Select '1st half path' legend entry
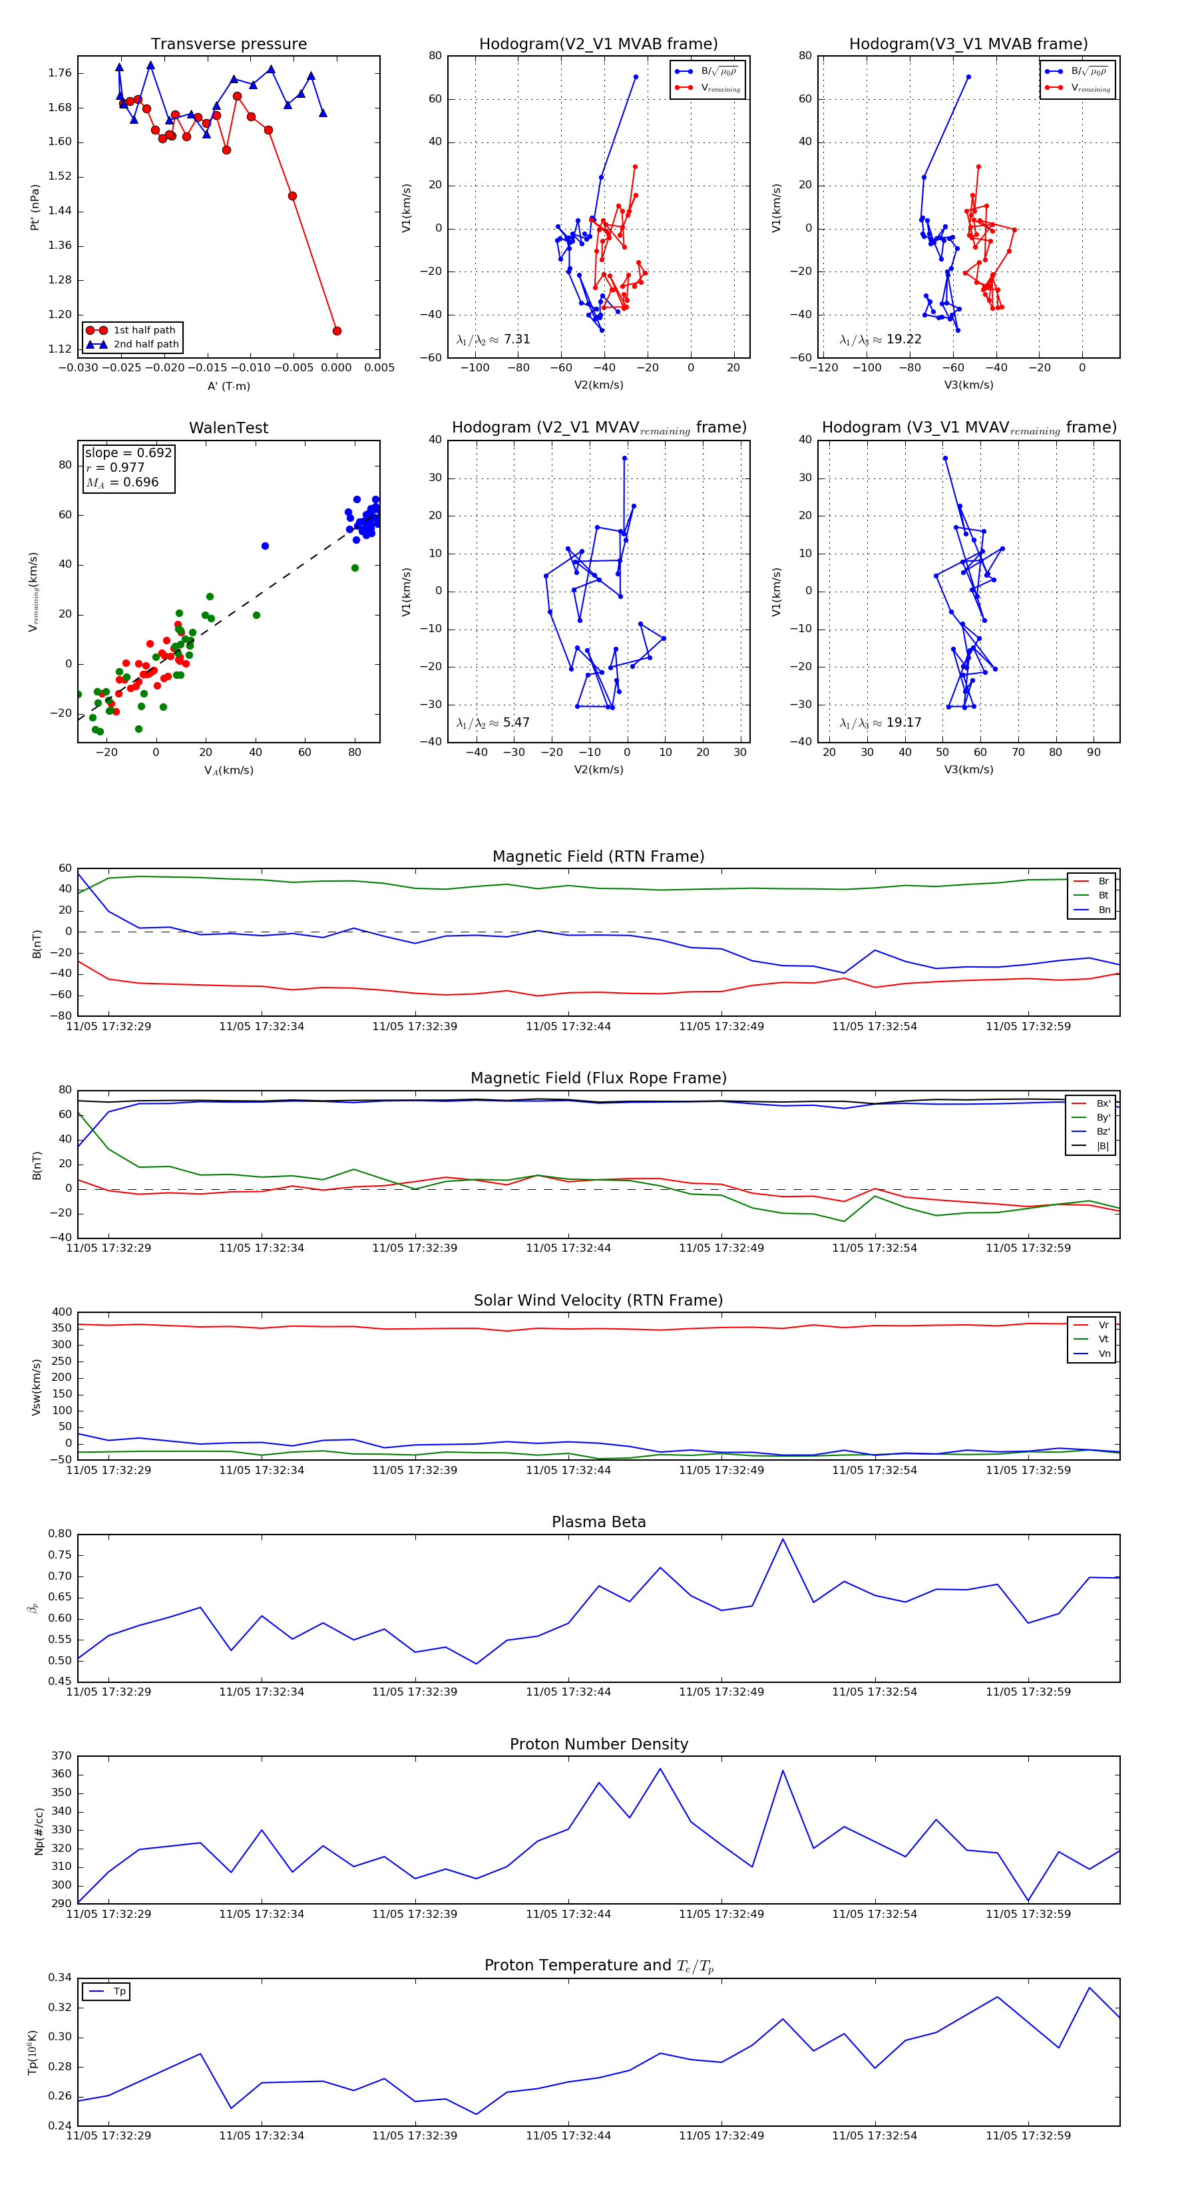 (133, 330)
